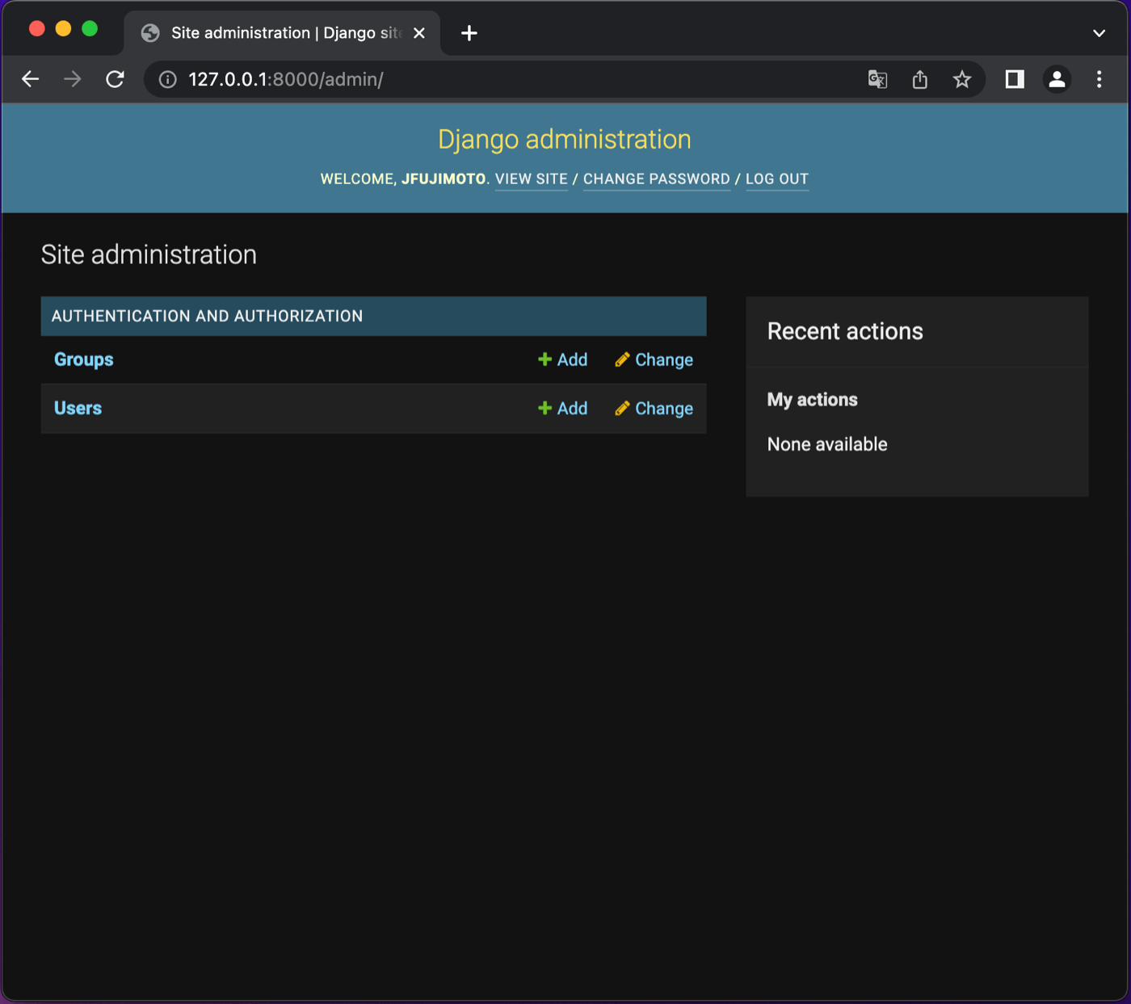Open the CHANGE PASSWORD link
Image resolution: width=1131 pixels, height=1004 pixels.
pyautogui.click(x=657, y=179)
